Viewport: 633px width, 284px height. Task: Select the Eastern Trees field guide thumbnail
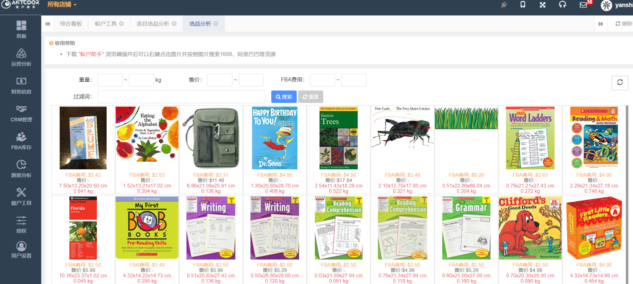coord(338,138)
